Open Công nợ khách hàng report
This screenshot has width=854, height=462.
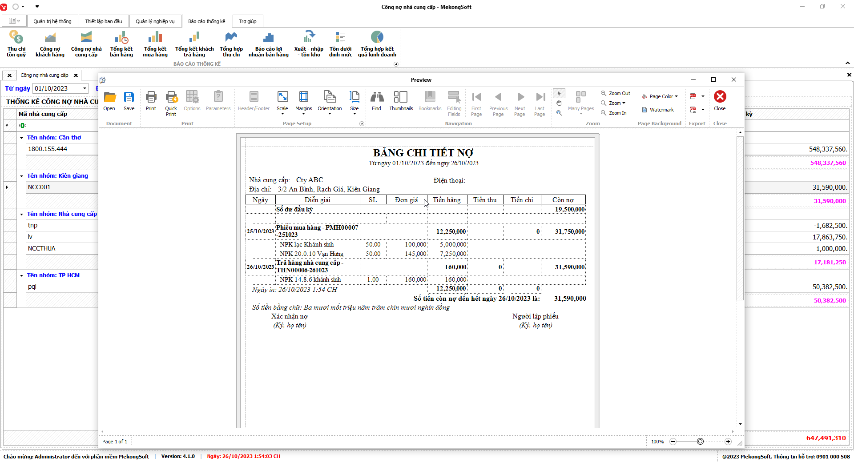coord(50,45)
